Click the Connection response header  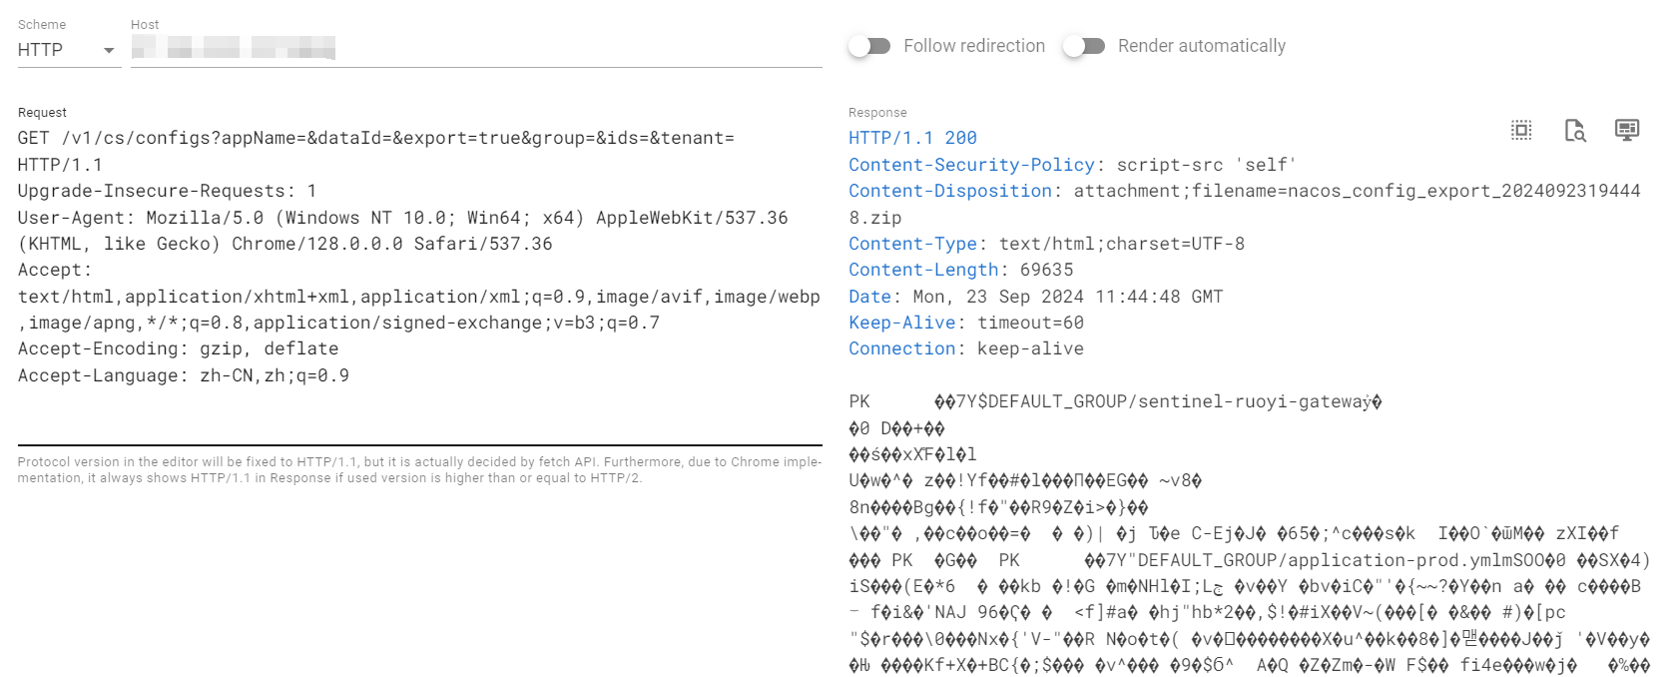(x=901, y=348)
